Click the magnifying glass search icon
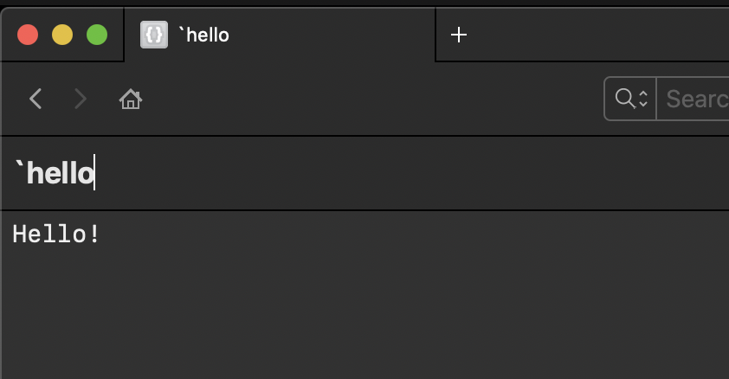 [625, 99]
